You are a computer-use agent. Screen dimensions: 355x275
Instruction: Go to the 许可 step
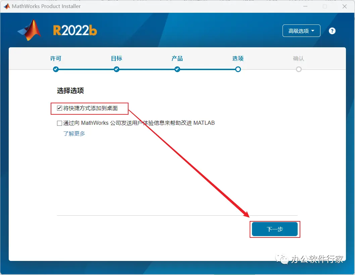(56, 58)
